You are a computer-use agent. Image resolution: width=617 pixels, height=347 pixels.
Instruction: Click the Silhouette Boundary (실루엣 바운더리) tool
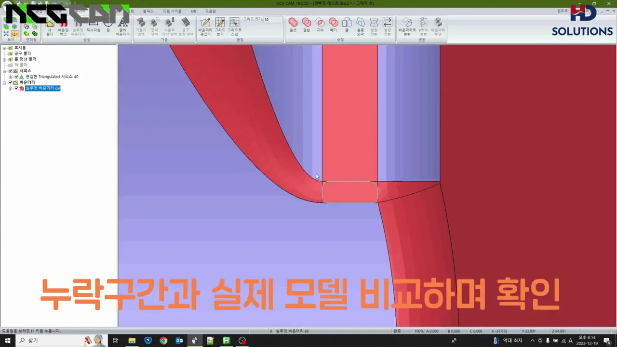click(78, 27)
